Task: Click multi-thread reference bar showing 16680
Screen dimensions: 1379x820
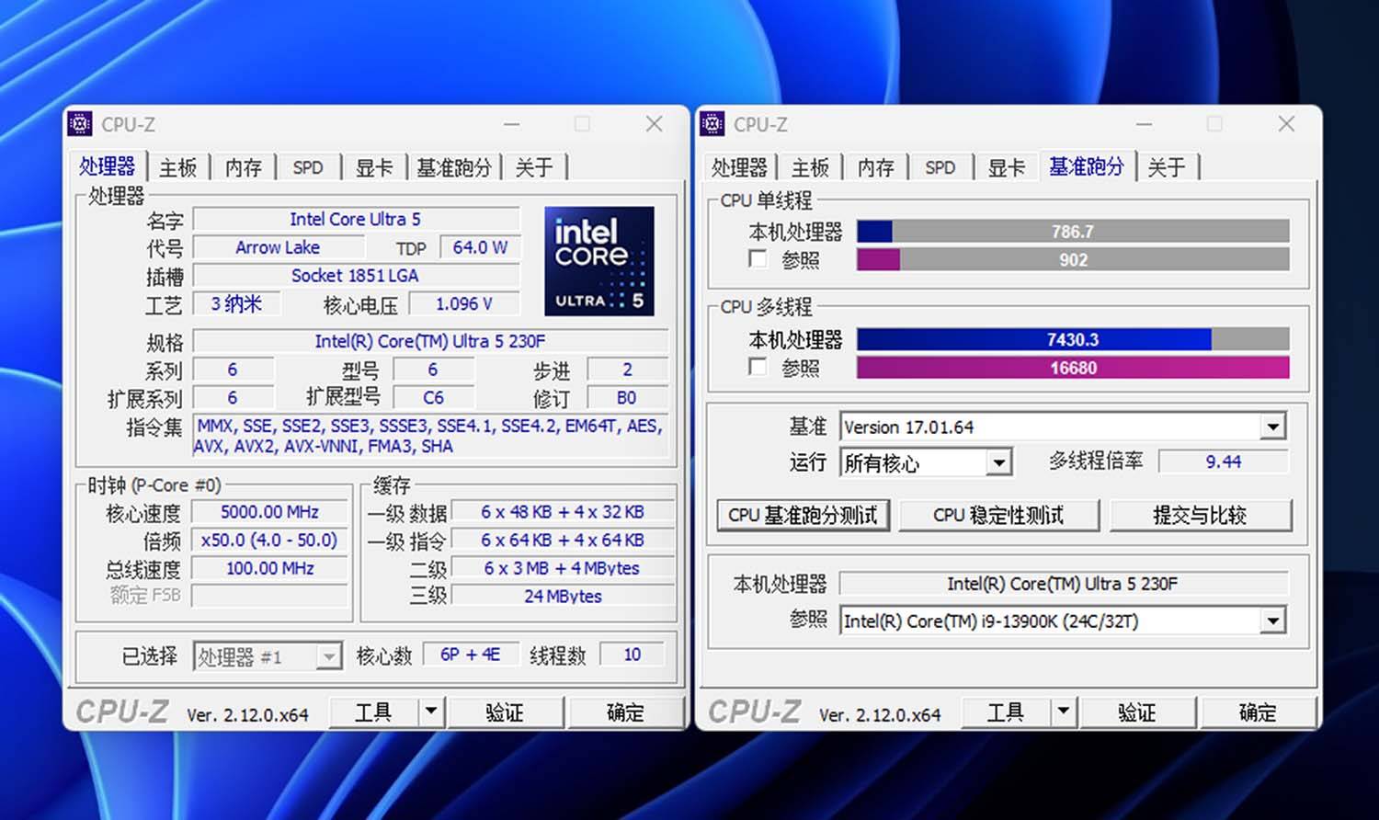Action: point(1073,368)
